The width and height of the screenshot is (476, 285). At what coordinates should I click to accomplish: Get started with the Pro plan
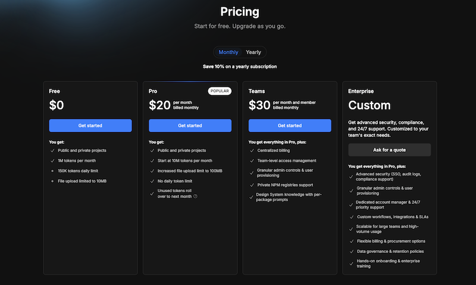point(190,126)
